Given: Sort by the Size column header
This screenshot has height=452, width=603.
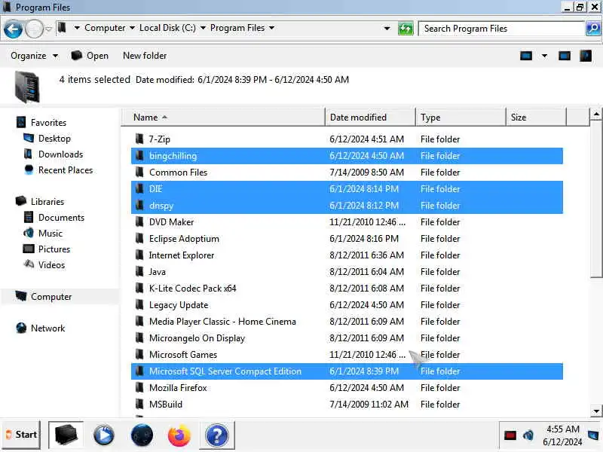Looking at the screenshot, I should (536, 118).
